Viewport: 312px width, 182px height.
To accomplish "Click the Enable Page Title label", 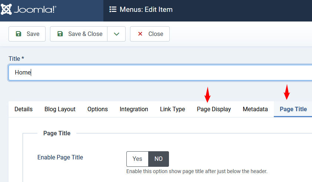I will [x=60, y=157].
